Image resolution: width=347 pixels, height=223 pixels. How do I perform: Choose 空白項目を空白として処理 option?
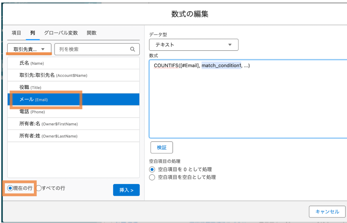click(x=152, y=177)
